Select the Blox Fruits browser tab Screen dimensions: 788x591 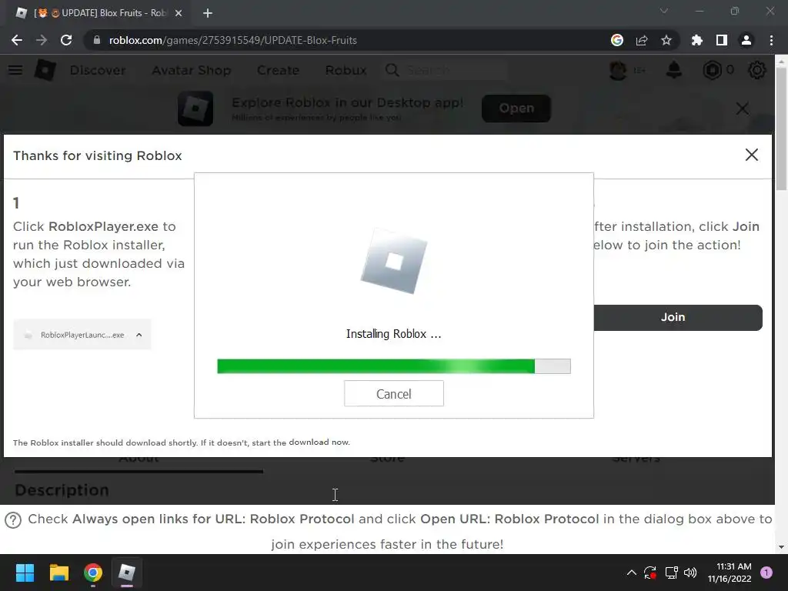tap(99, 13)
